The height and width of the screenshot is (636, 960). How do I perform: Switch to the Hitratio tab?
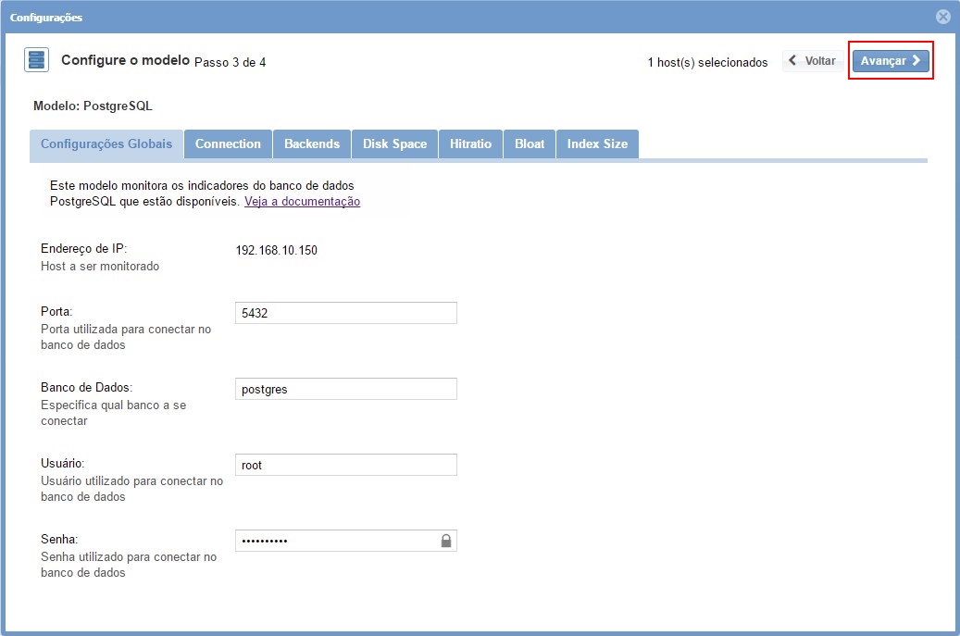pyautogui.click(x=470, y=144)
